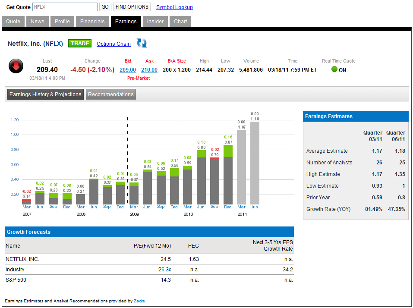This screenshot has height=308, width=413.
Task: Switch to the Quote tab
Action: [x=13, y=21]
